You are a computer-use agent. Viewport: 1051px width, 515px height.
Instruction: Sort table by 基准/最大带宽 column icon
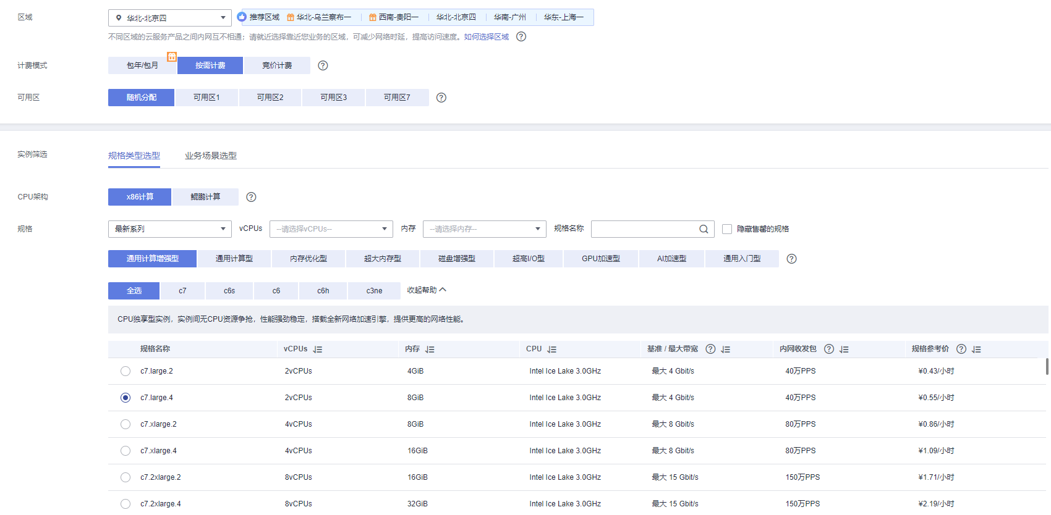(726, 350)
